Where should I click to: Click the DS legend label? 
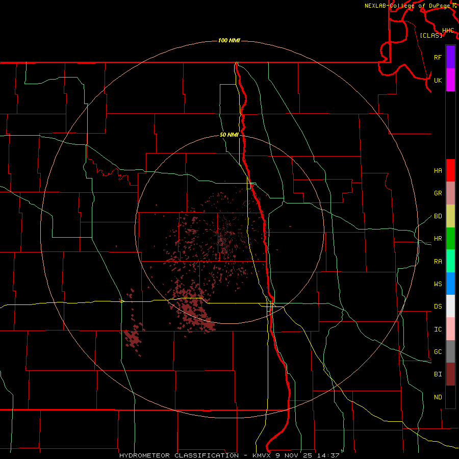438,307
